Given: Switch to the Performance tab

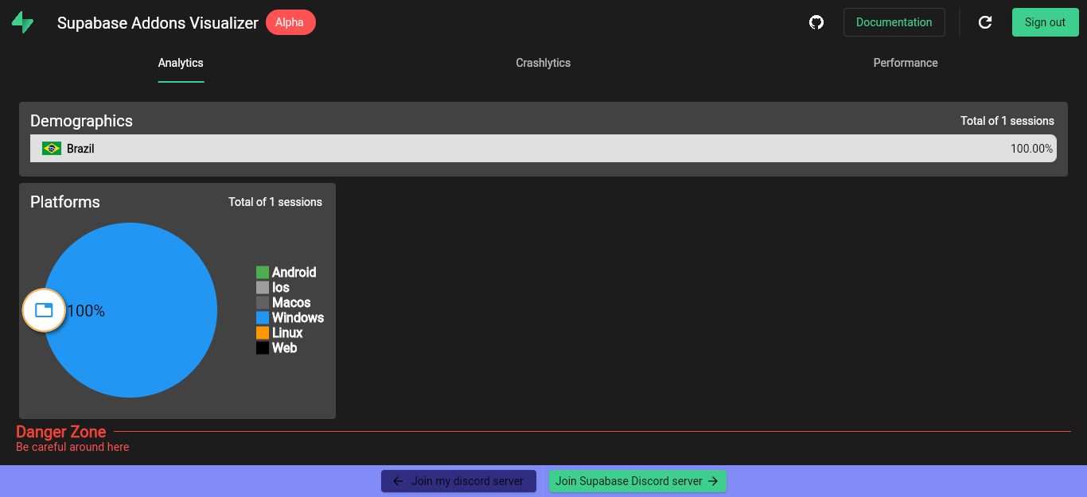Looking at the screenshot, I should pos(906,63).
